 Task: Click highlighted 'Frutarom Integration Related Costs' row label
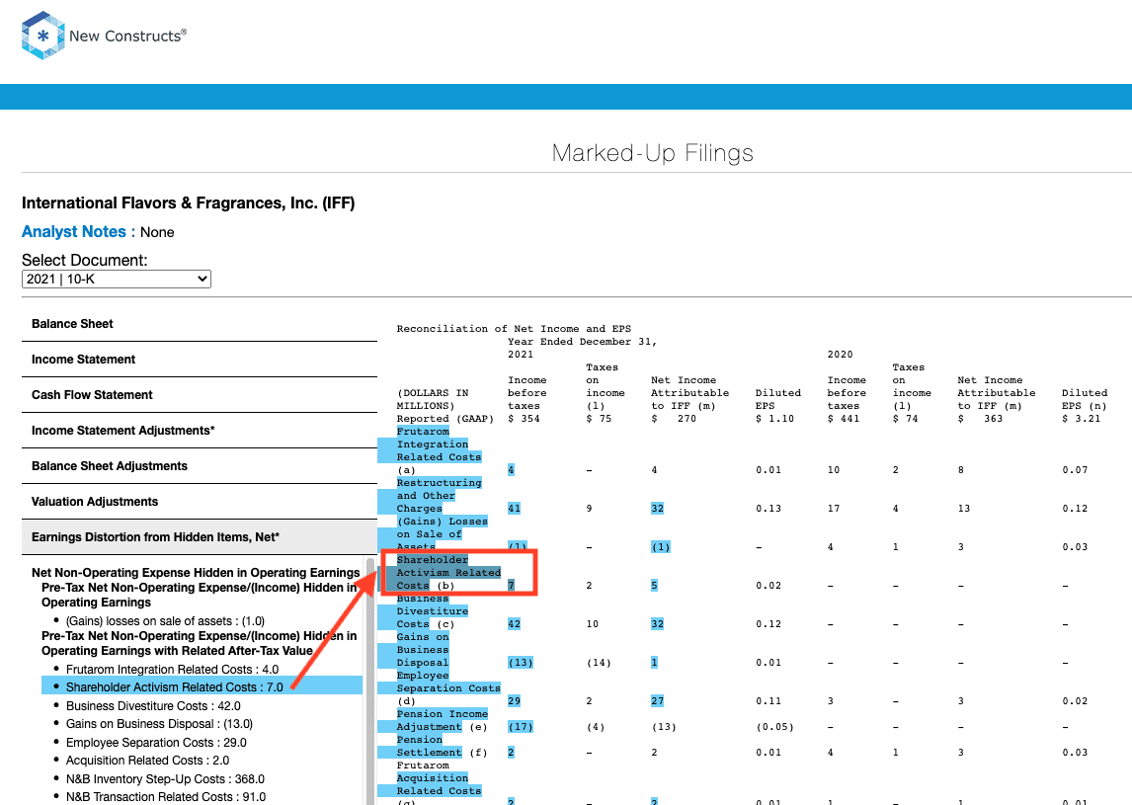(x=439, y=444)
